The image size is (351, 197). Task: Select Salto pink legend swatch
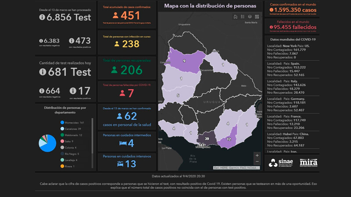pos(62,141)
